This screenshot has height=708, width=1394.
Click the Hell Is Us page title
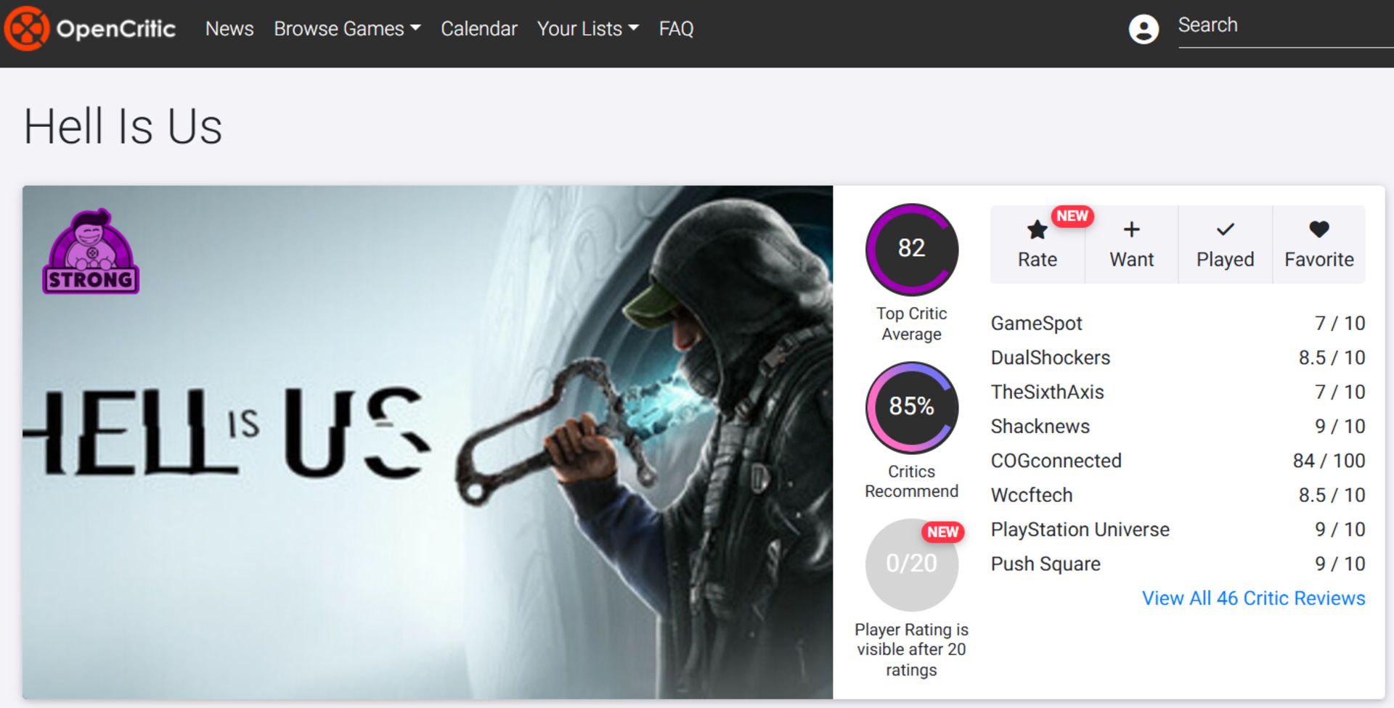pyautogui.click(x=123, y=127)
